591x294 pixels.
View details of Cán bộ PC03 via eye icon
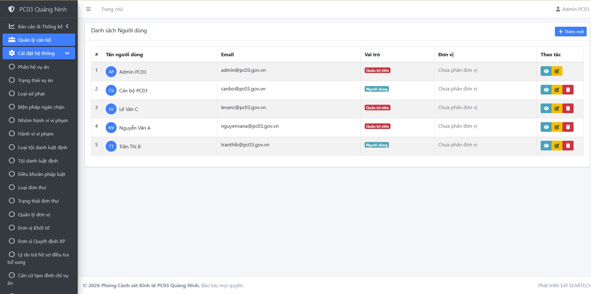(546, 90)
